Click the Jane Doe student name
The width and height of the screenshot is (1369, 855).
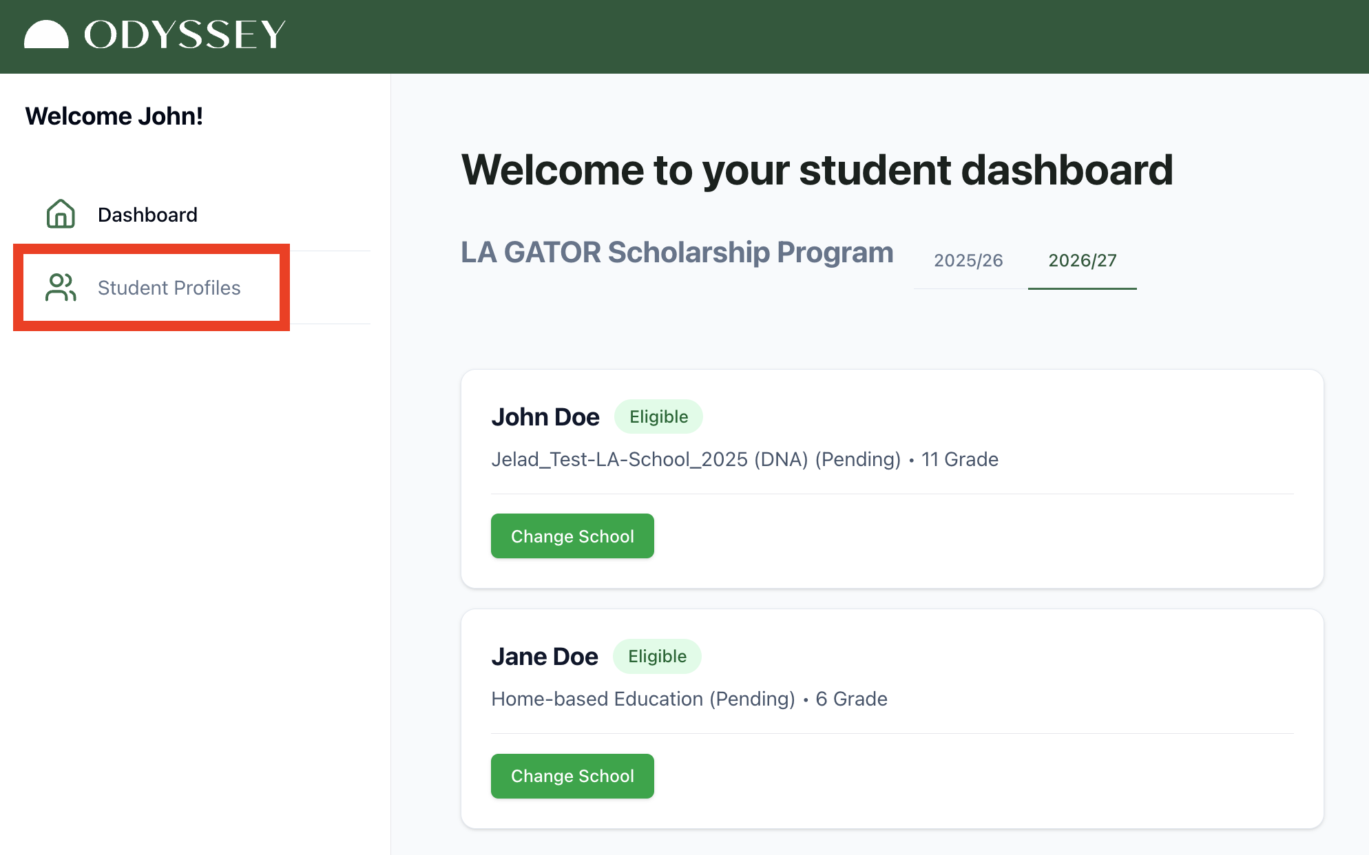(x=544, y=657)
